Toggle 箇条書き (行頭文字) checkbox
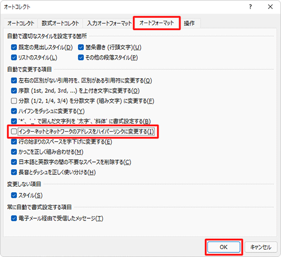The image size is (281, 257). tap(81, 47)
